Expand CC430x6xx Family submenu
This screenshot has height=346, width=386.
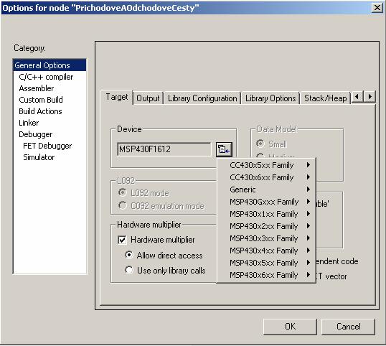point(266,177)
